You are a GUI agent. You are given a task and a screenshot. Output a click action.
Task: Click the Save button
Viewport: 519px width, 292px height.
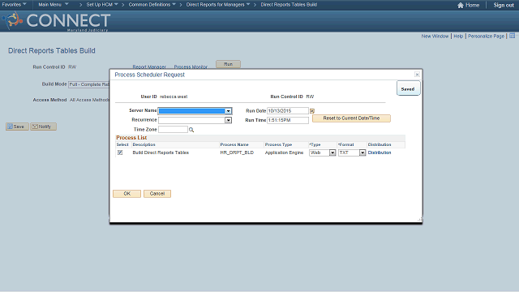(17, 127)
